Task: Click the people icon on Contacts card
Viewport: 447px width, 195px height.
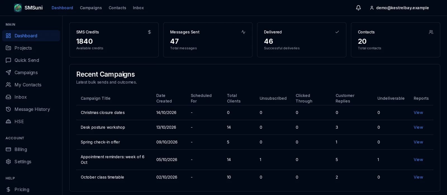Action: [431, 32]
